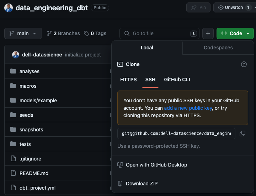The image size is (256, 196).
Task: Click the file icon beside README.md
Action: click(13, 173)
